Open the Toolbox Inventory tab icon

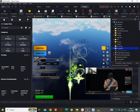coord(4,20)
